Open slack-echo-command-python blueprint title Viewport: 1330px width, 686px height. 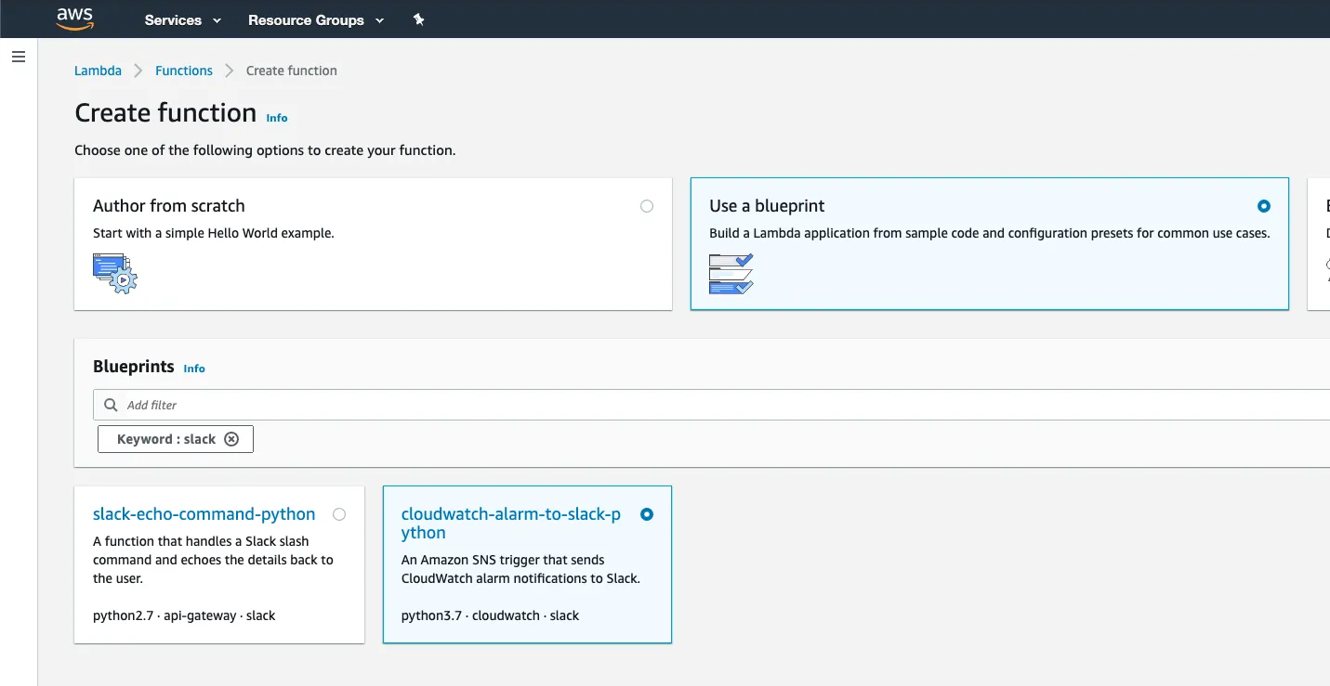coord(204,514)
